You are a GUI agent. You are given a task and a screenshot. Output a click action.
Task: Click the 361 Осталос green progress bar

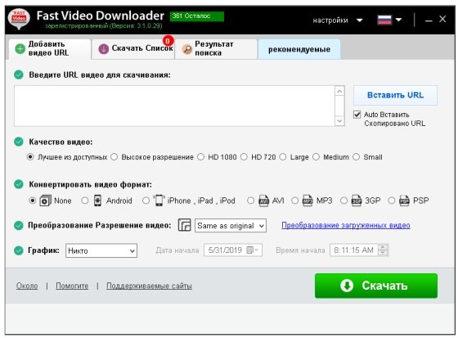pos(197,16)
